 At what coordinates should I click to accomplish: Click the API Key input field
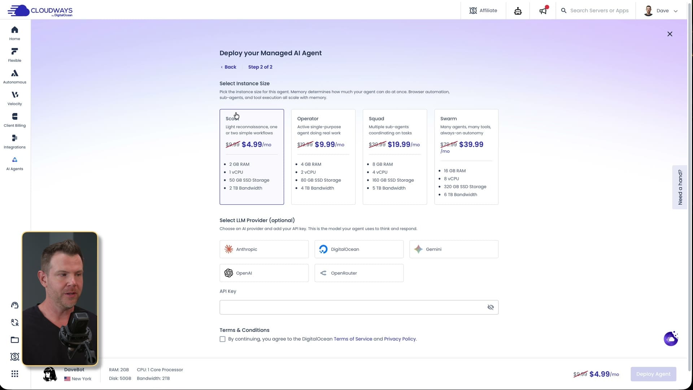pyautogui.click(x=359, y=307)
